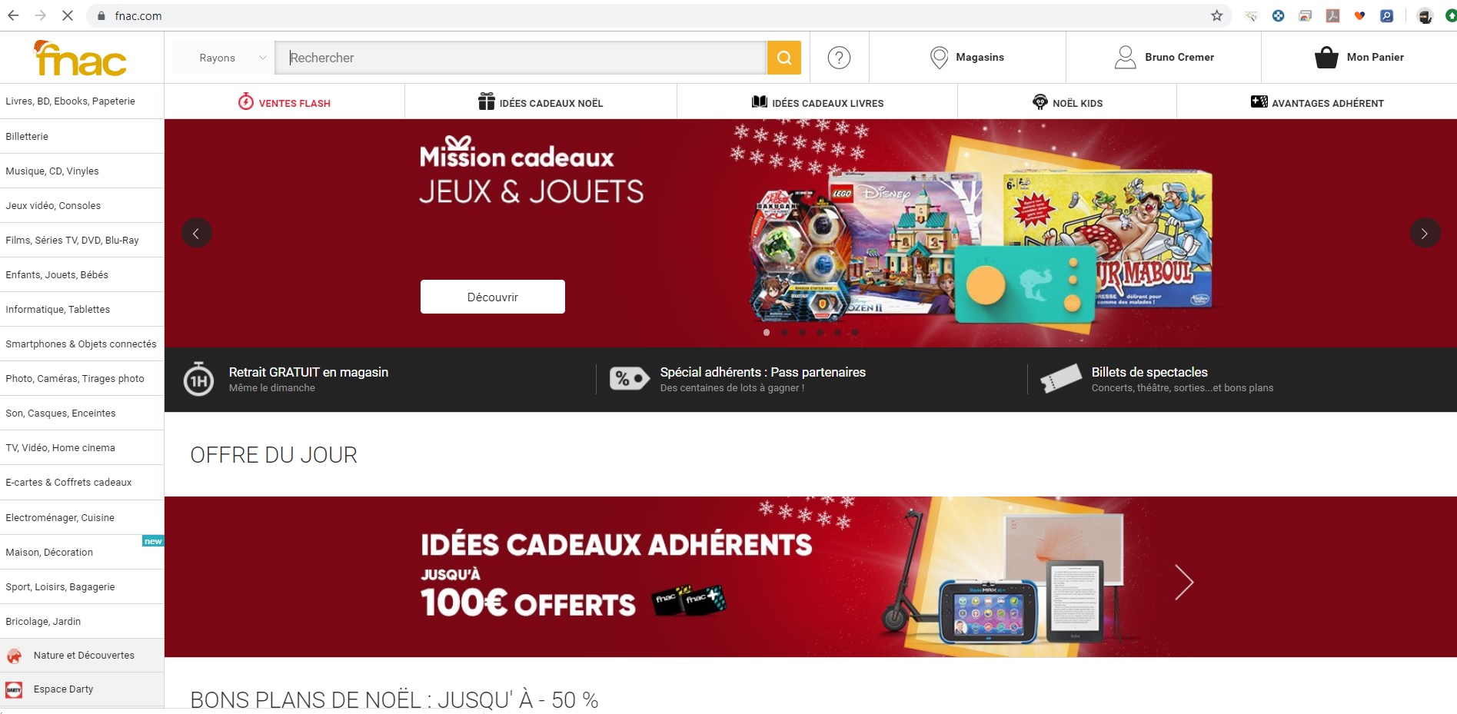
Task: Click the orange search magnifier button
Action: coord(783,58)
